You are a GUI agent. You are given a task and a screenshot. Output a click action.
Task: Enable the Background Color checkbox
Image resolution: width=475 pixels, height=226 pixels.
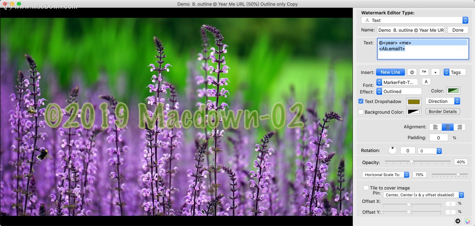point(361,112)
